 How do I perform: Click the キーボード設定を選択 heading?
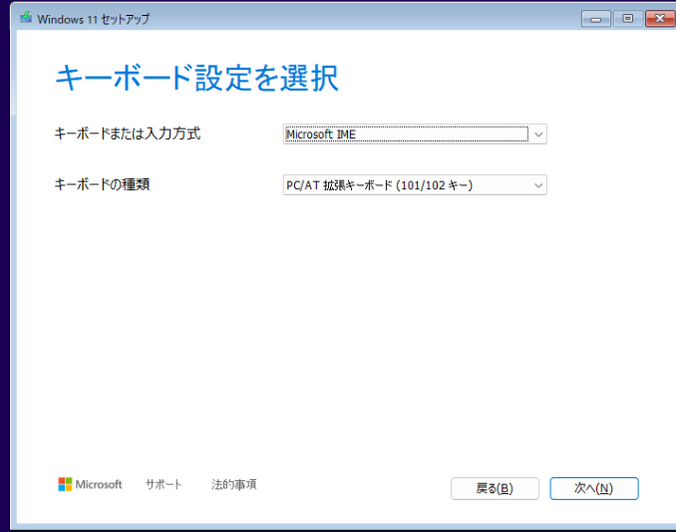tap(195, 78)
